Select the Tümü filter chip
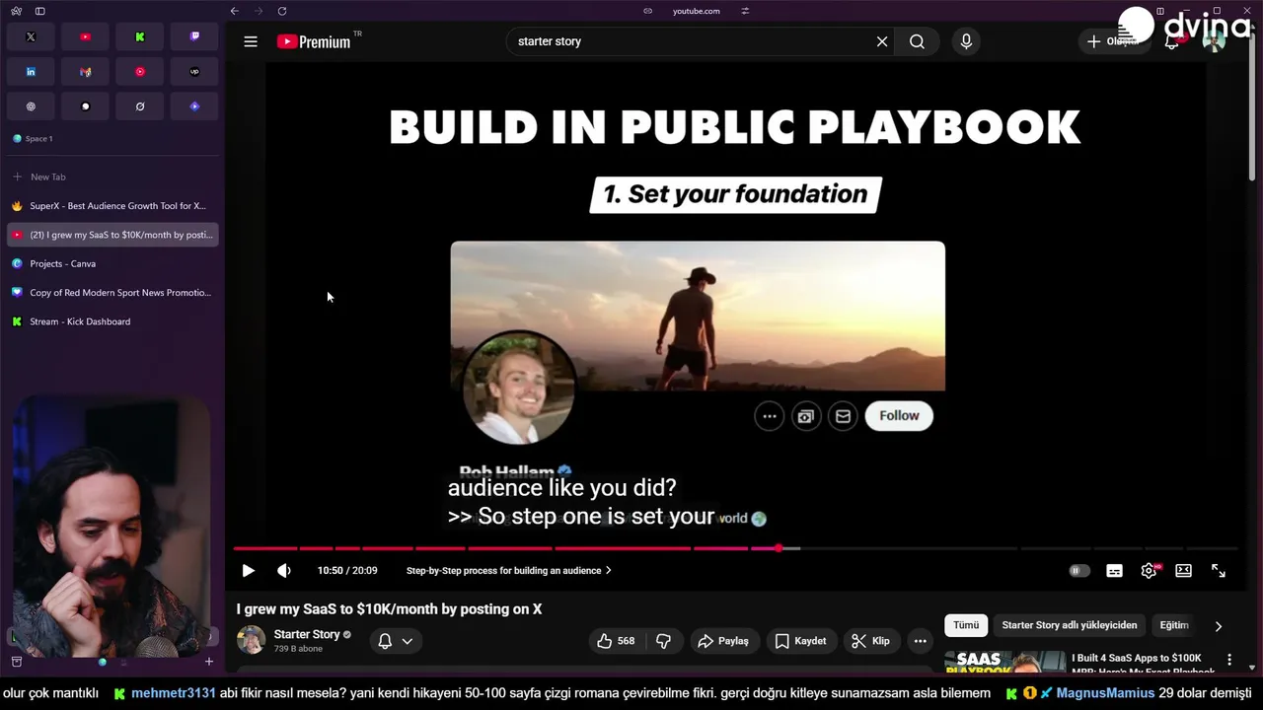This screenshot has height=710, width=1263. pos(966,625)
